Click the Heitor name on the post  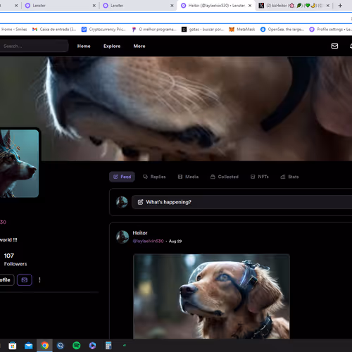coord(140,233)
